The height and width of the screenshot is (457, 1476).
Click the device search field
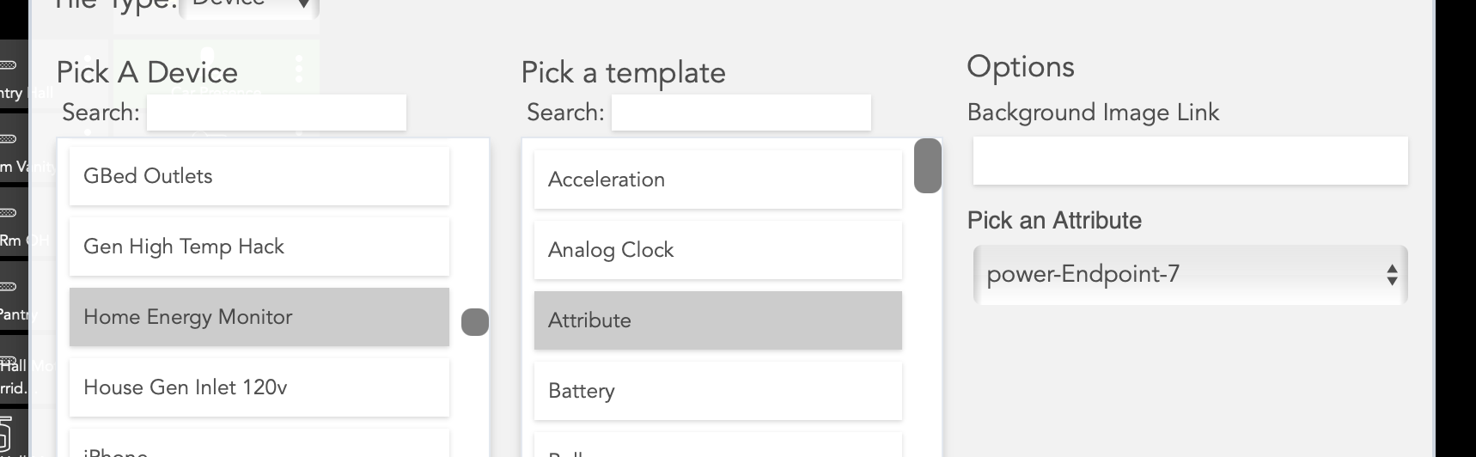click(x=277, y=113)
